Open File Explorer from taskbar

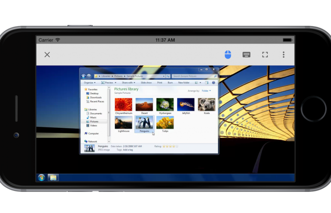pos(53,177)
